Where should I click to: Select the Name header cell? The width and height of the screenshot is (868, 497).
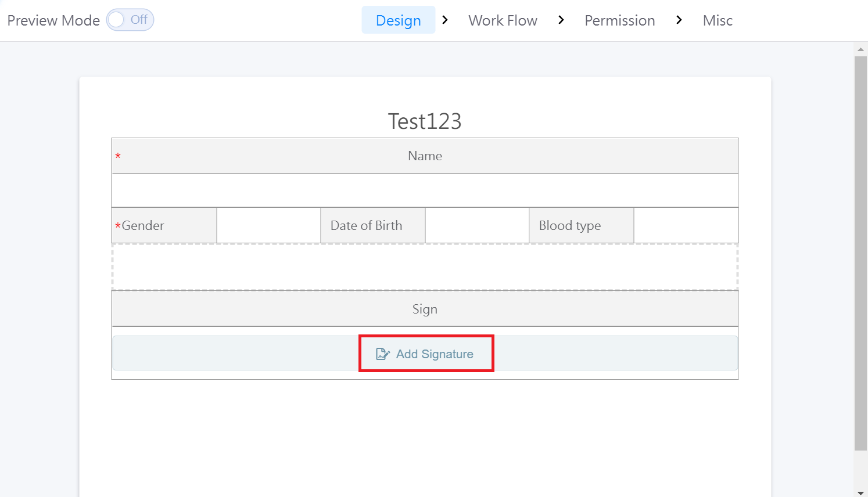tap(425, 156)
